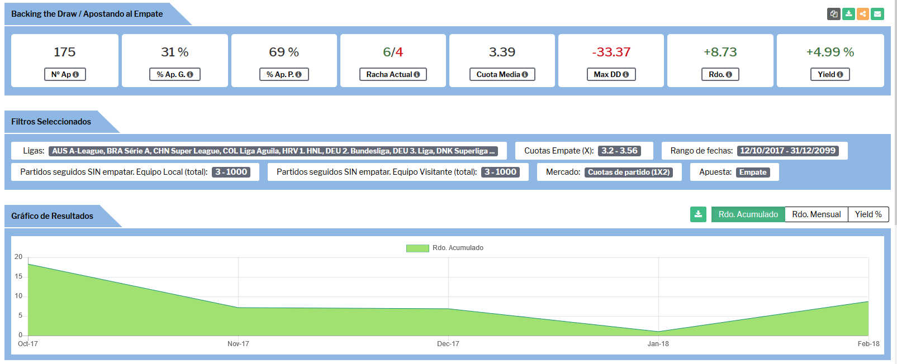The image size is (897, 364).
Task: Click the copy strategy icon
Action: coord(834,14)
